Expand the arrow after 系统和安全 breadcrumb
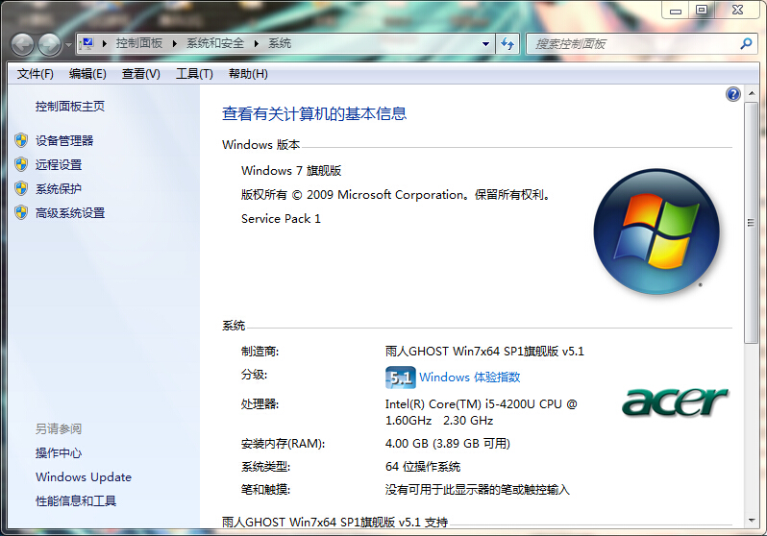The width and height of the screenshot is (767, 536). (256, 43)
